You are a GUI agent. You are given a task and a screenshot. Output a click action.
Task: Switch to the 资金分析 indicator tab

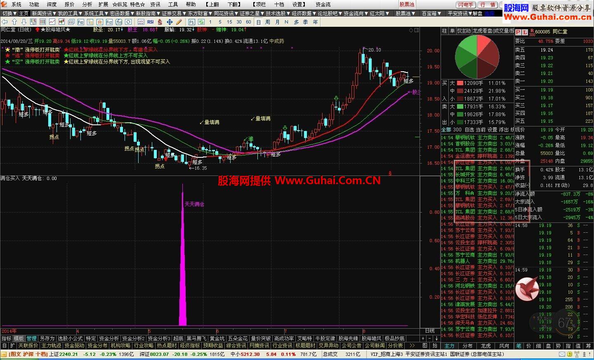point(109,338)
